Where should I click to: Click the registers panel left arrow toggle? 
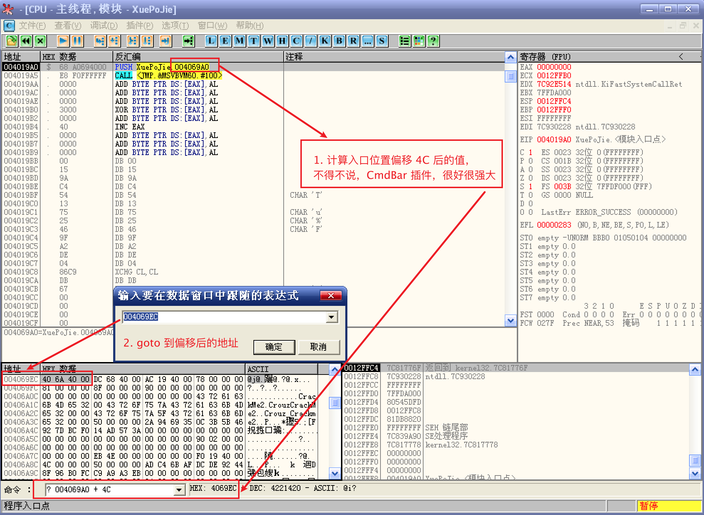pyautogui.click(x=681, y=57)
